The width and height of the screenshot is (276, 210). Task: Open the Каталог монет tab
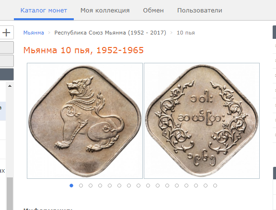[x=44, y=11]
